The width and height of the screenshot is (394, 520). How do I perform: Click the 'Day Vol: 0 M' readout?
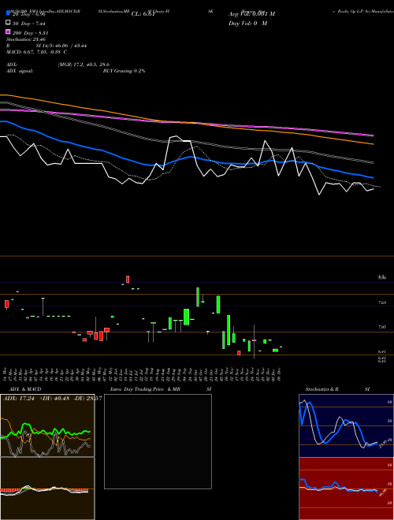247,23
